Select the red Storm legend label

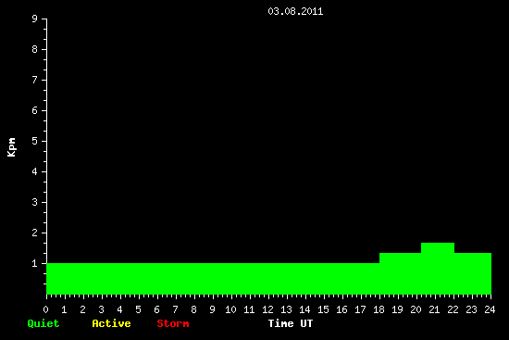[173, 323]
